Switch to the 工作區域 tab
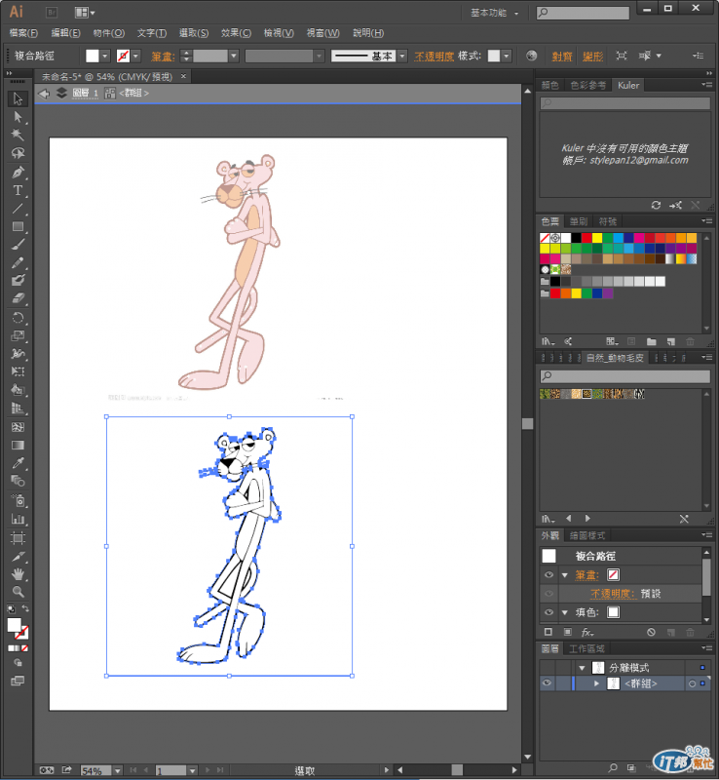The width and height of the screenshot is (719, 780). click(x=587, y=648)
